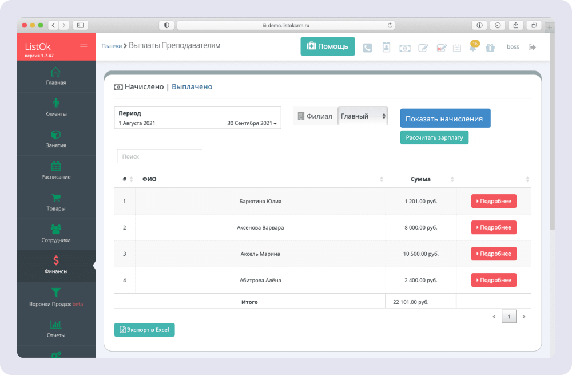This screenshot has width=572, height=375.
Task: Export the table with Экспорт в Excel
Action: point(144,330)
